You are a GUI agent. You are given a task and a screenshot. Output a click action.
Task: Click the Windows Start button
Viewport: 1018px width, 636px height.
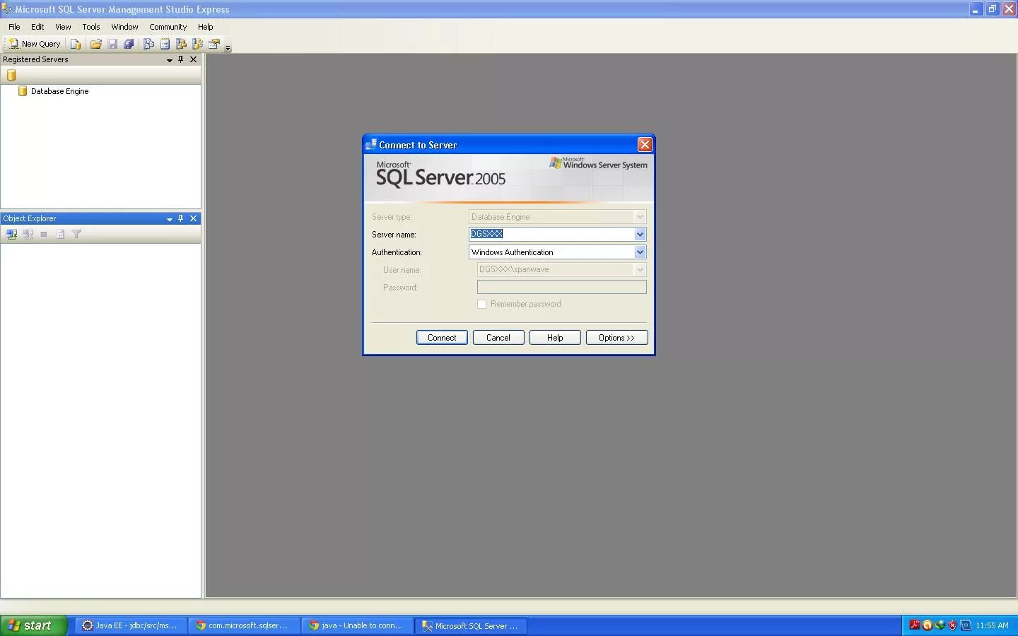(x=34, y=625)
